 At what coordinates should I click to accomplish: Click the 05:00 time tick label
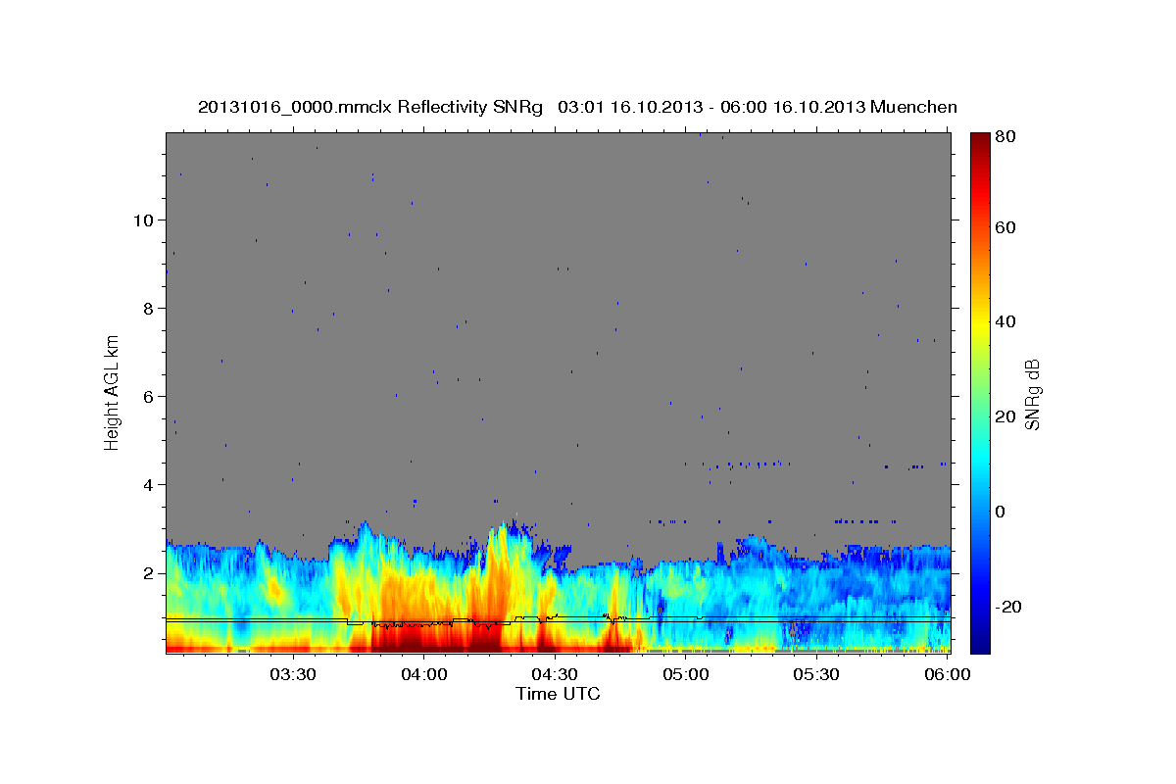click(685, 675)
